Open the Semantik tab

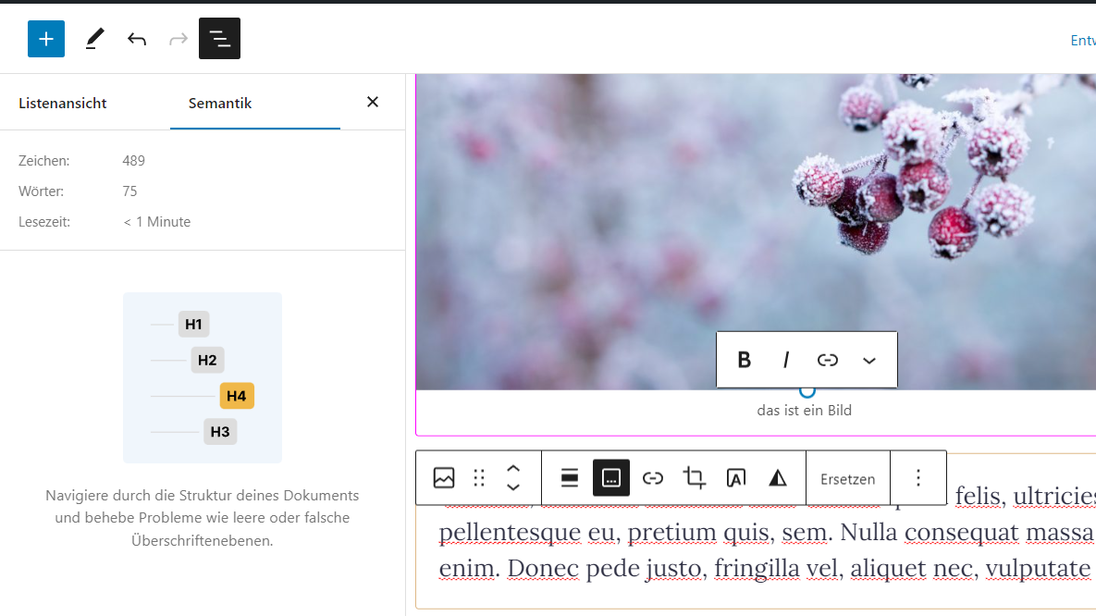[x=220, y=103]
